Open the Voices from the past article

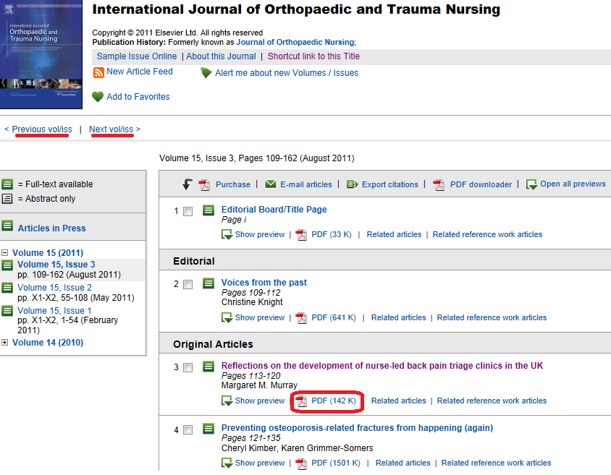(264, 283)
